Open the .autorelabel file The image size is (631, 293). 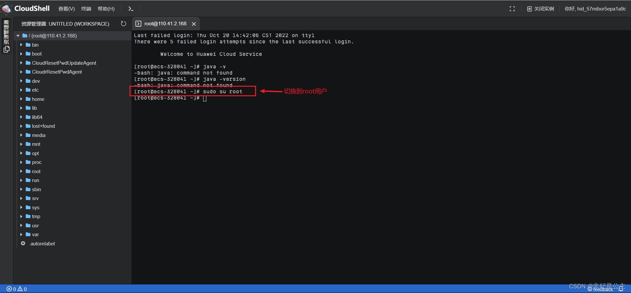tap(42, 244)
